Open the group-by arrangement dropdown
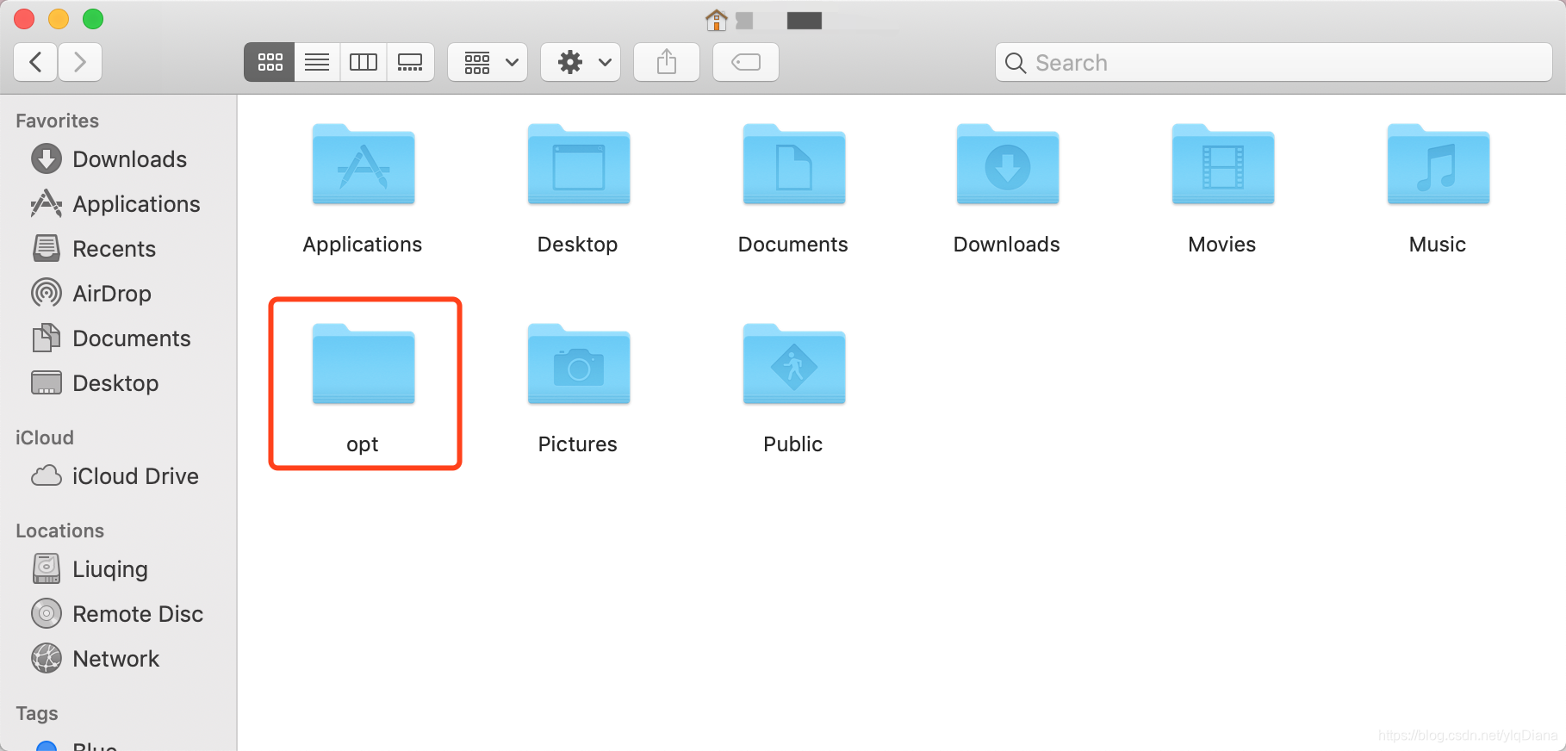The image size is (1566, 751). coord(488,62)
